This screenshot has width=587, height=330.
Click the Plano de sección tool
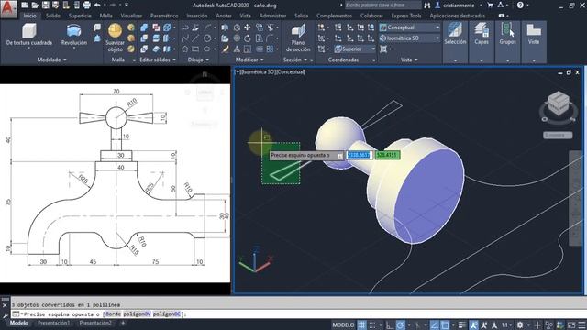tap(298, 38)
